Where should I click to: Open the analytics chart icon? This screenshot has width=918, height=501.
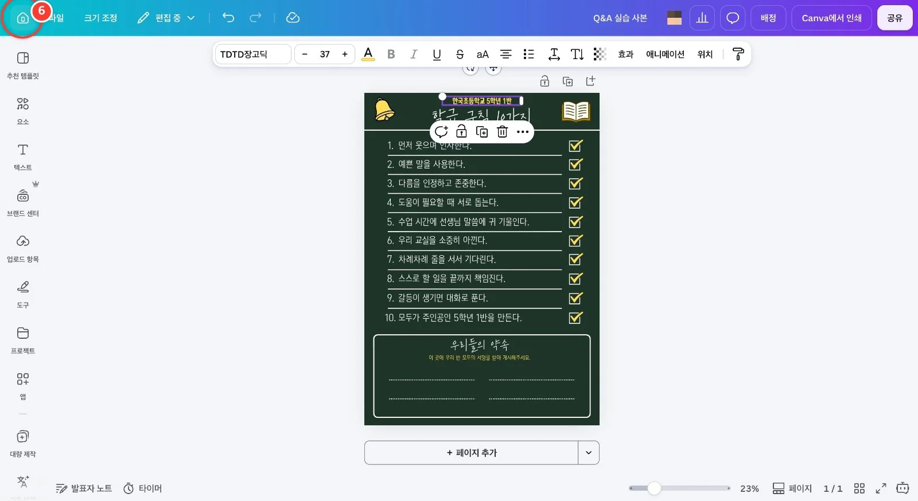[702, 18]
